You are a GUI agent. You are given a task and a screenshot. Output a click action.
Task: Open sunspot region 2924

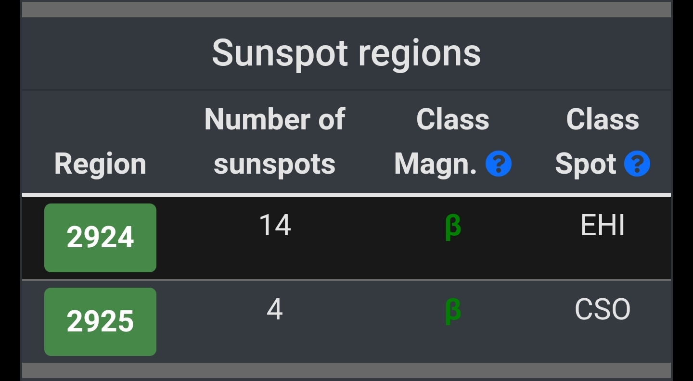[100, 238]
